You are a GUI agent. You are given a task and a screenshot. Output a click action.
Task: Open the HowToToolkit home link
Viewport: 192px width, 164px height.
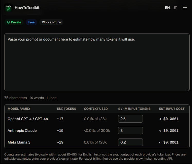pos(22,7)
